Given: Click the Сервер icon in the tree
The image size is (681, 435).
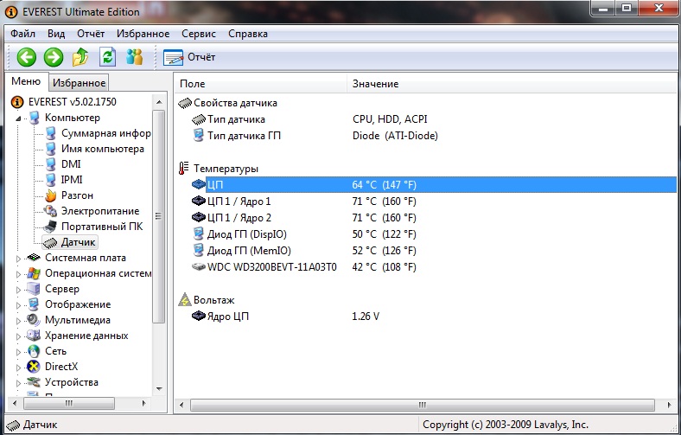Looking at the screenshot, I should 34,289.
